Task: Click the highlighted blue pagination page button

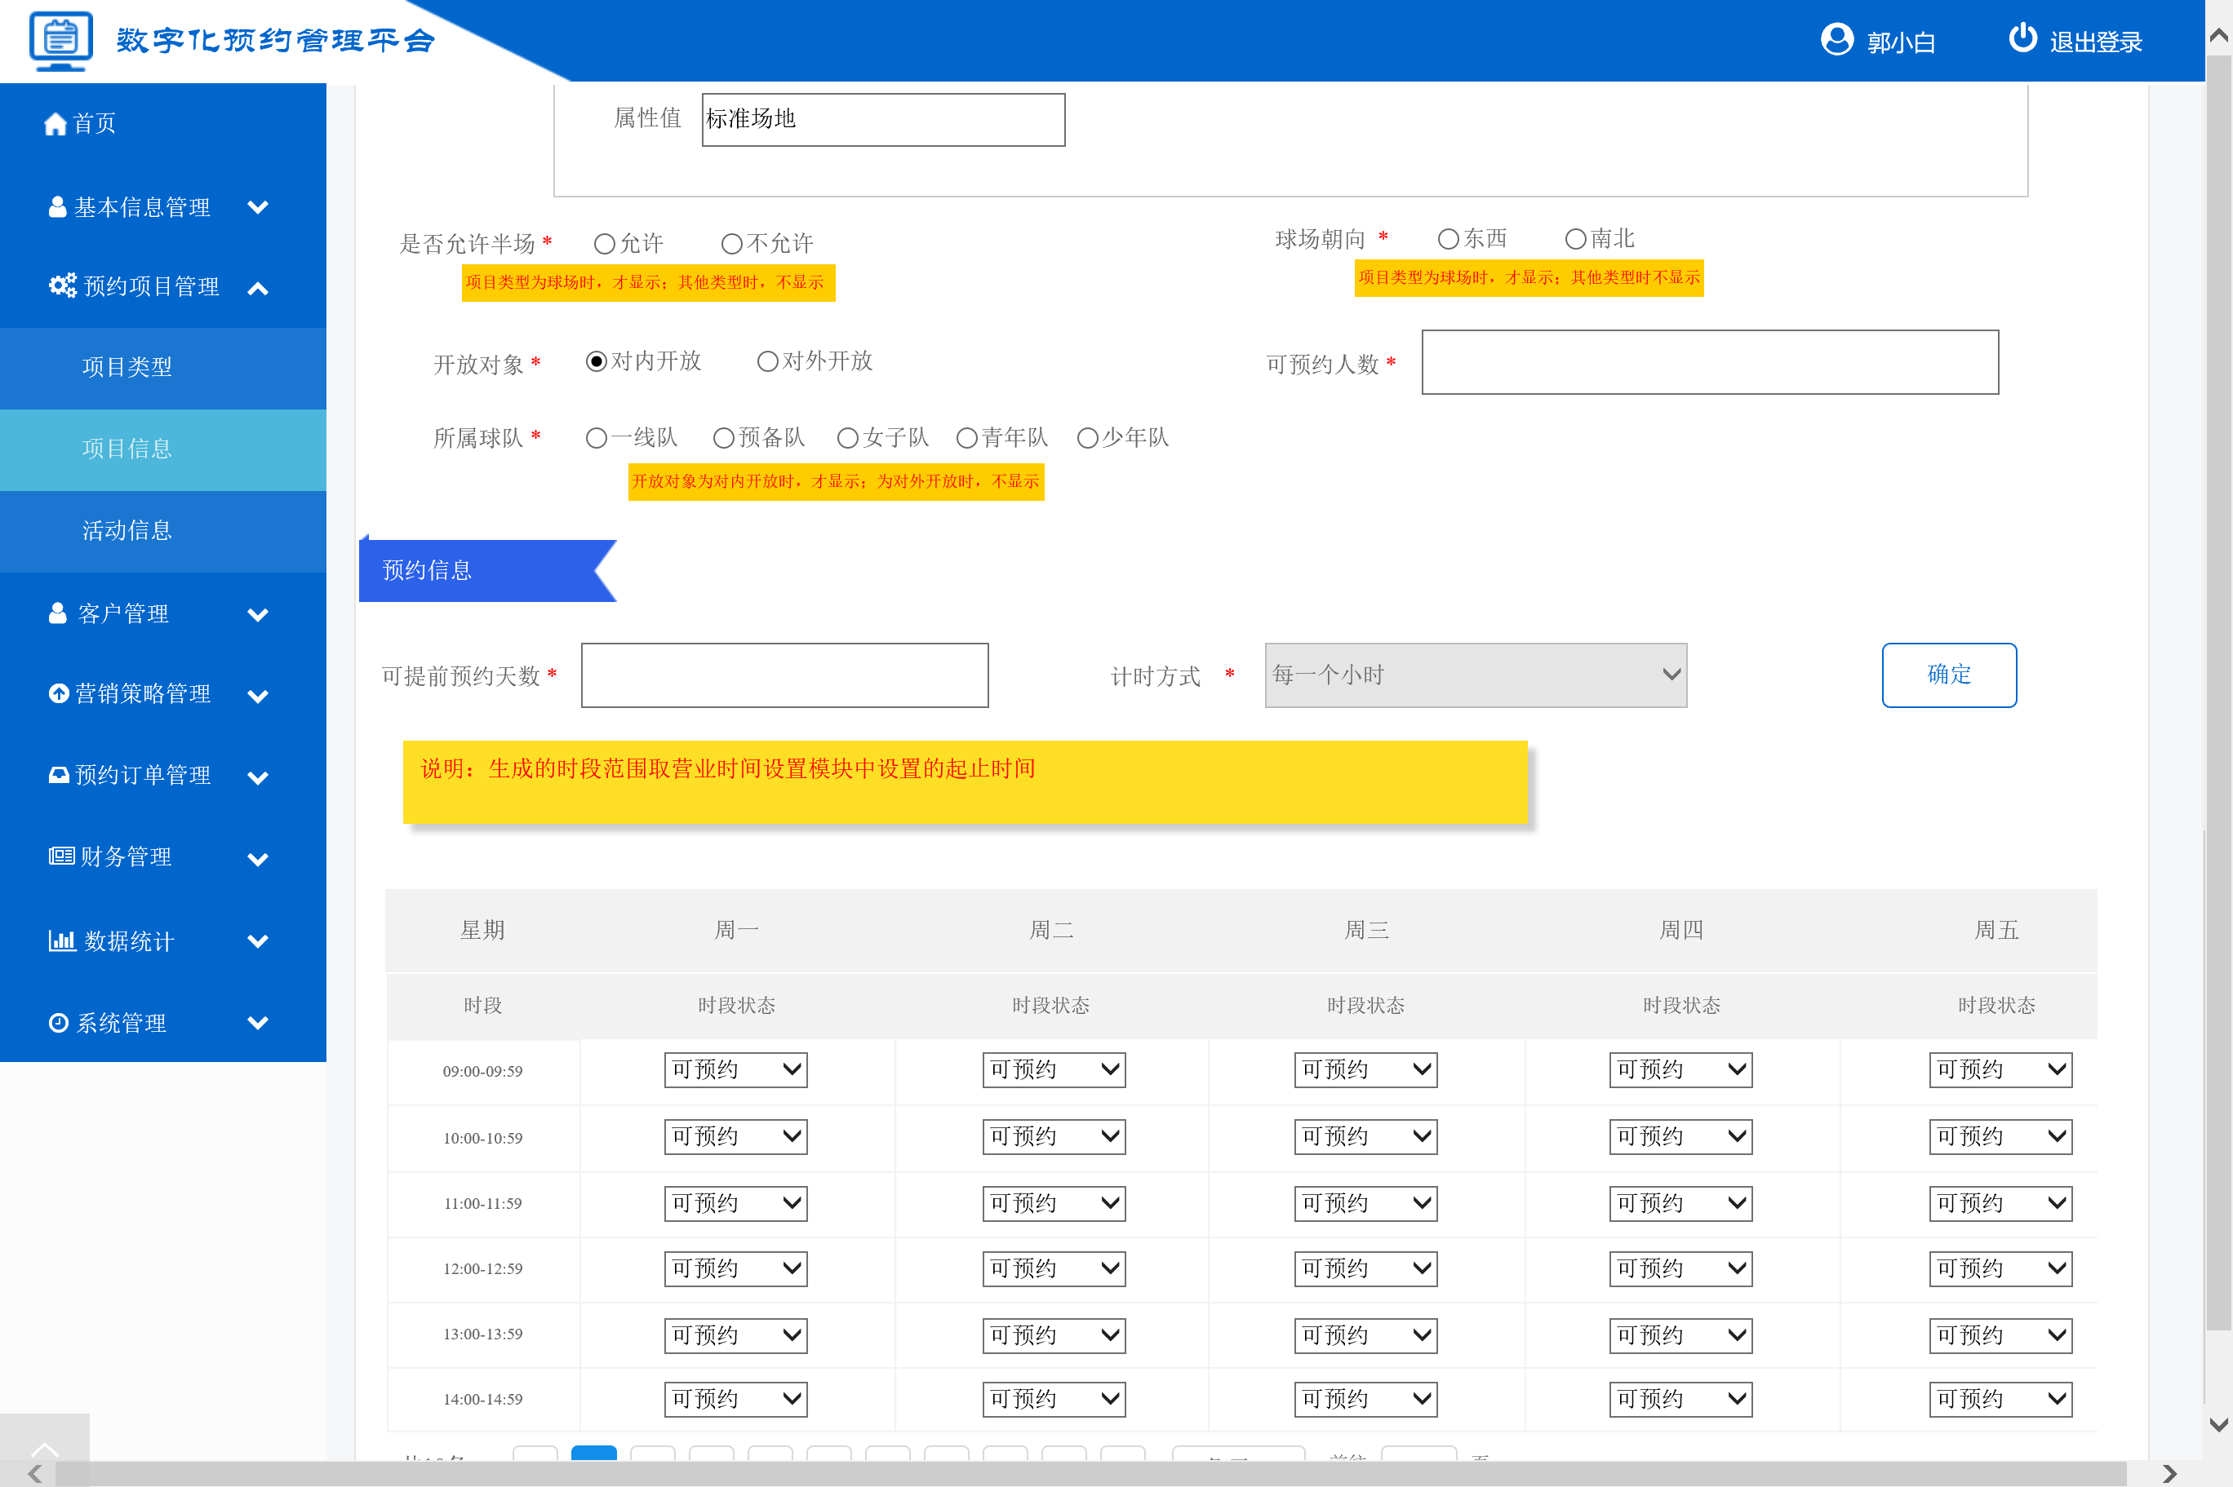Action: (594, 1454)
